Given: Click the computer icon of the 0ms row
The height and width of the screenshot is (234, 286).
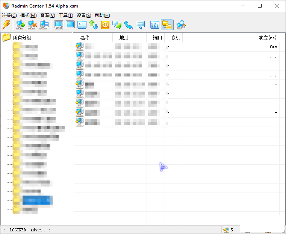Looking at the screenshot, I should pos(80,47).
